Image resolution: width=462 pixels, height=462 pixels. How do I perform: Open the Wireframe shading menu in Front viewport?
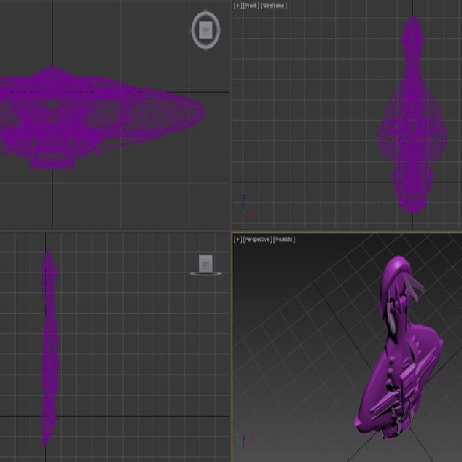(274, 6)
